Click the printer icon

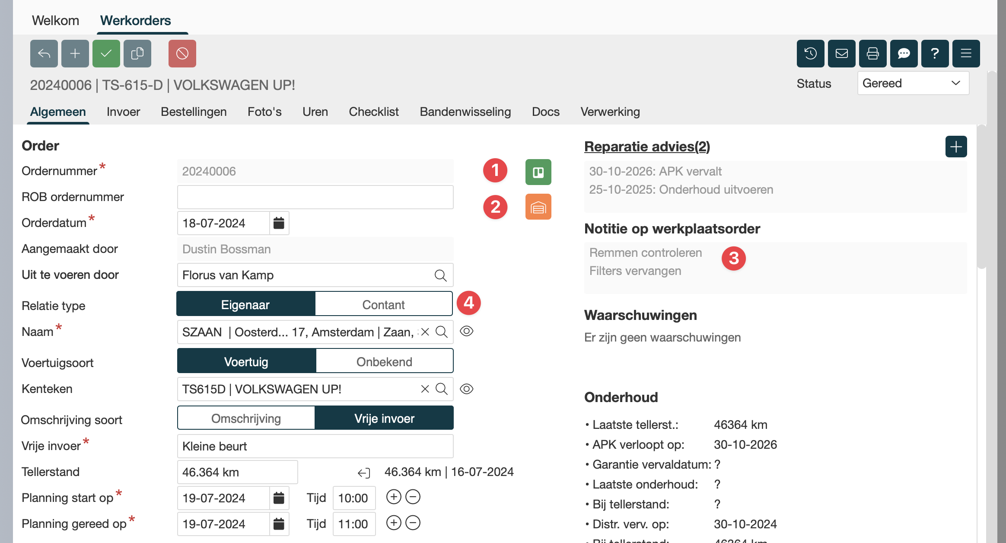(872, 54)
